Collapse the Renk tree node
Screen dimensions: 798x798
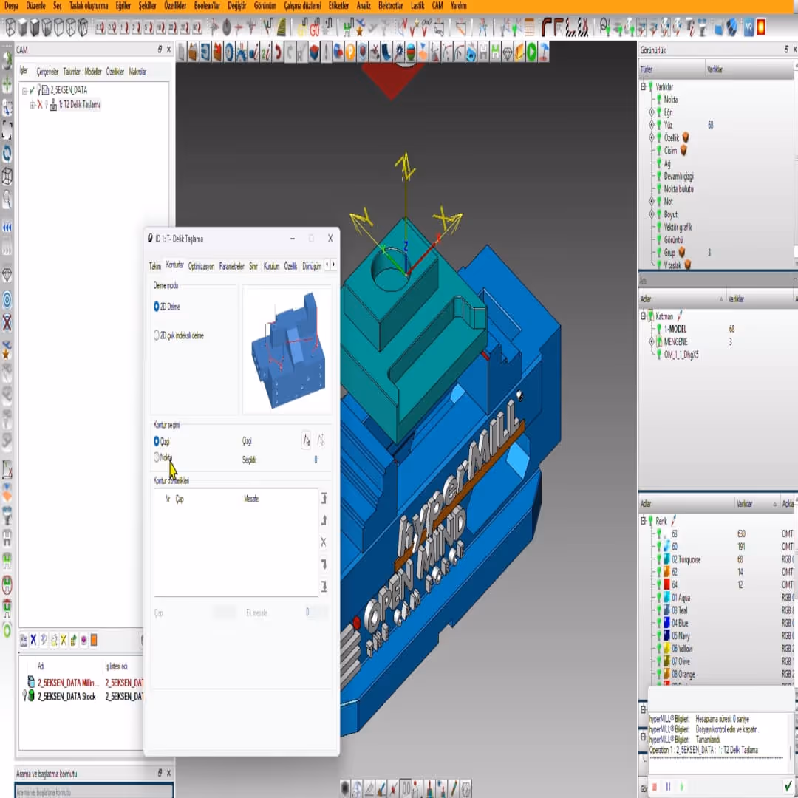tap(644, 521)
